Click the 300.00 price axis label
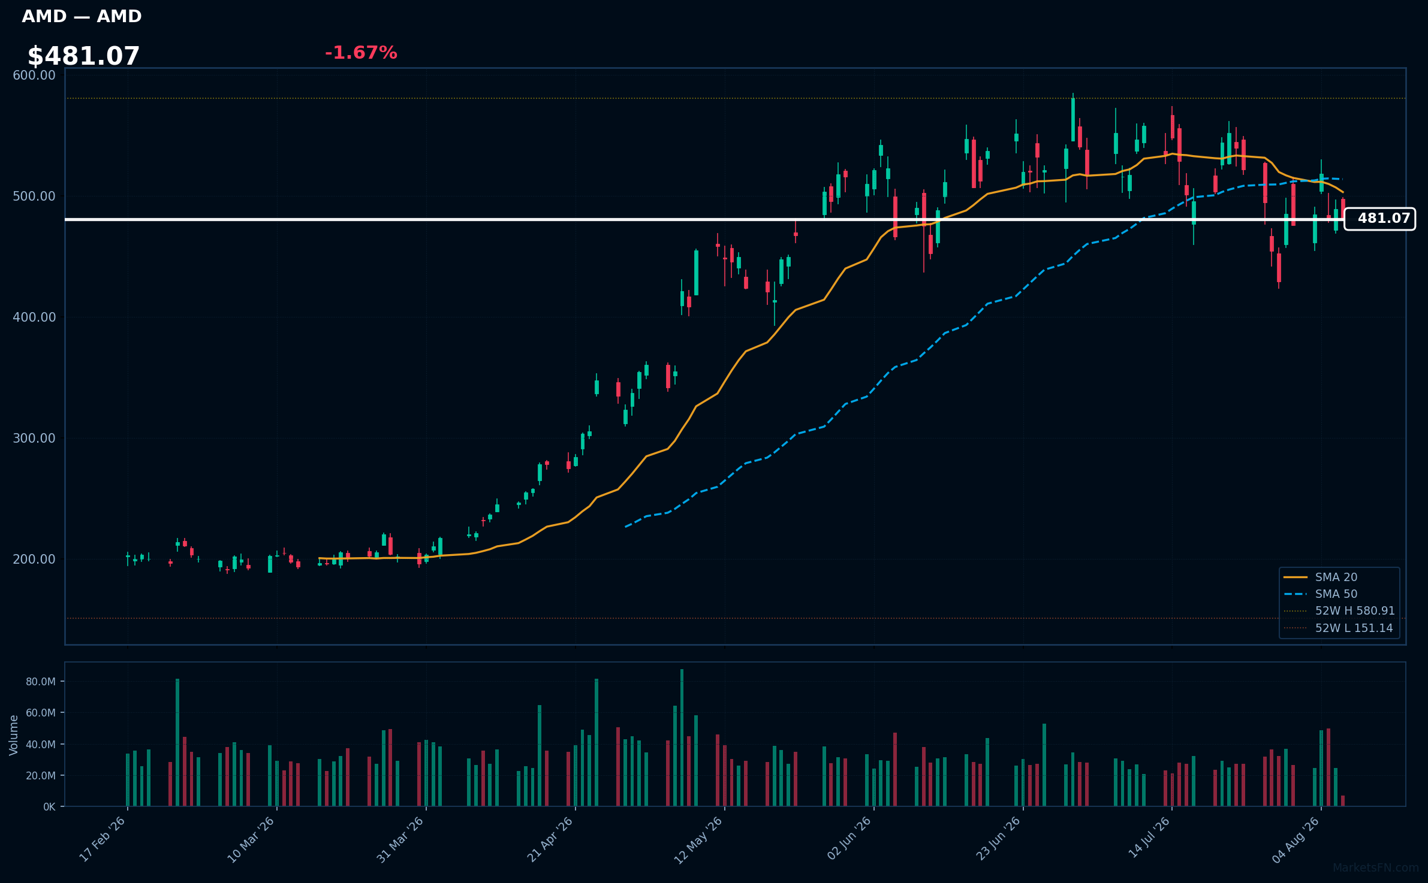 pos(34,439)
